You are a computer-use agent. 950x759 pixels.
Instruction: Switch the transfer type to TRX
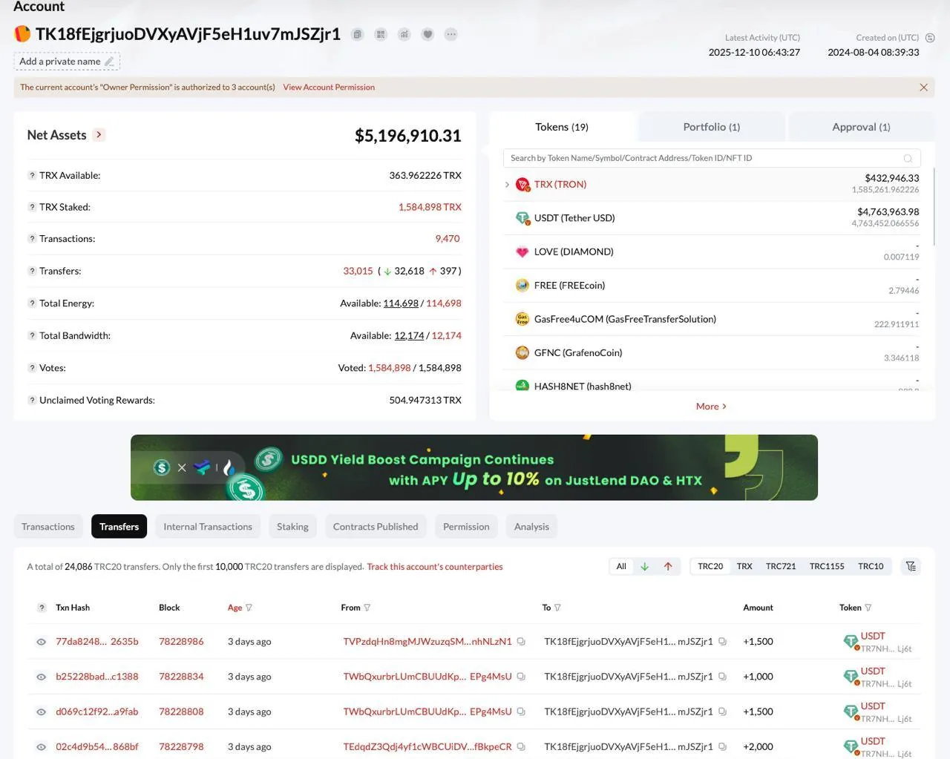point(744,567)
